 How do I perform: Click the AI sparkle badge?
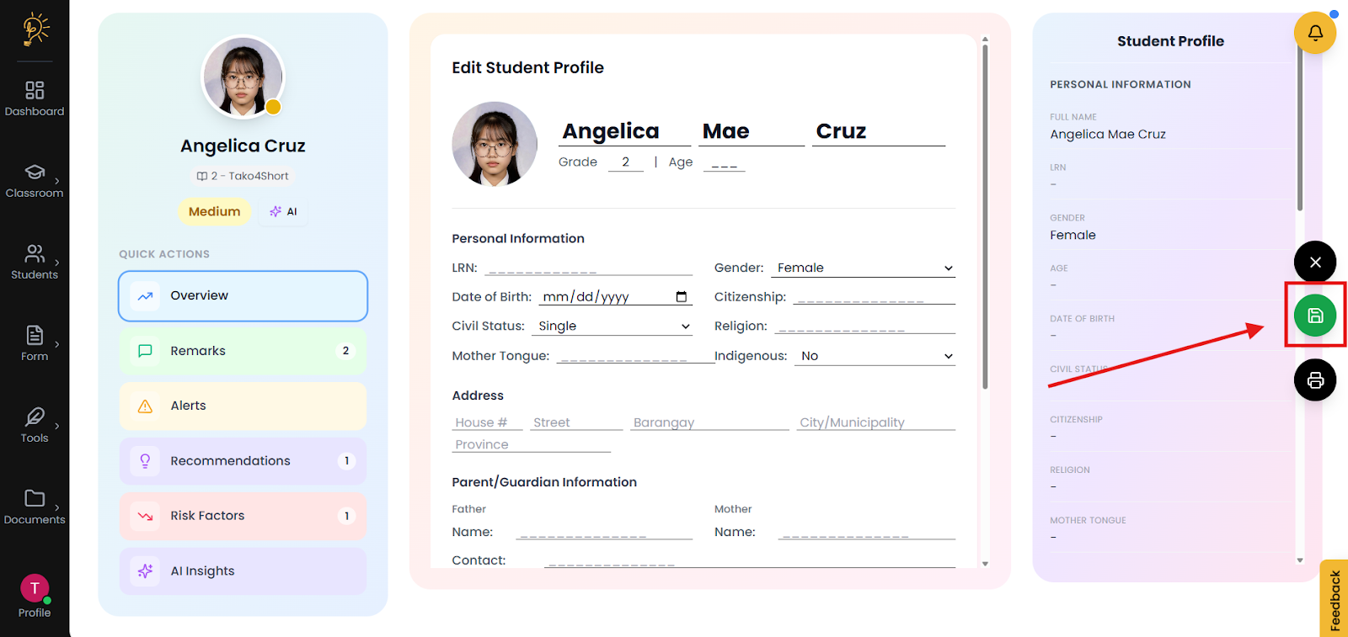coord(284,212)
